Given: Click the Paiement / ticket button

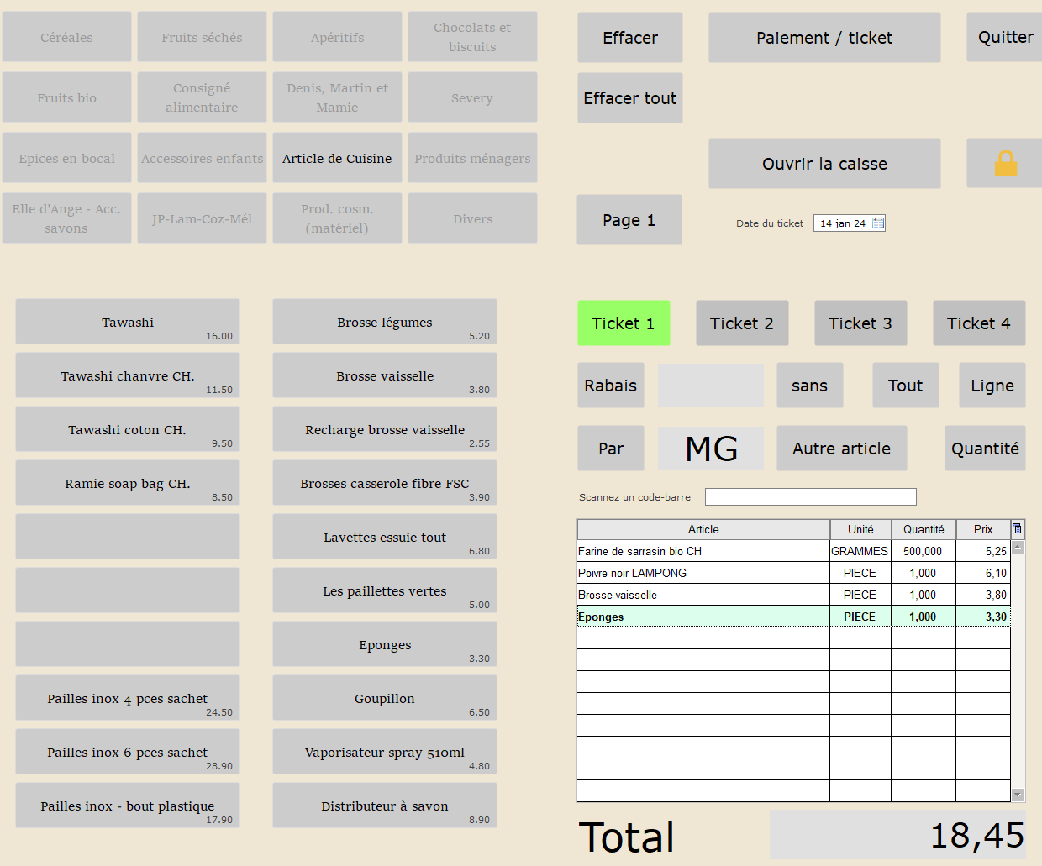Looking at the screenshot, I should pyautogui.click(x=824, y=38).
